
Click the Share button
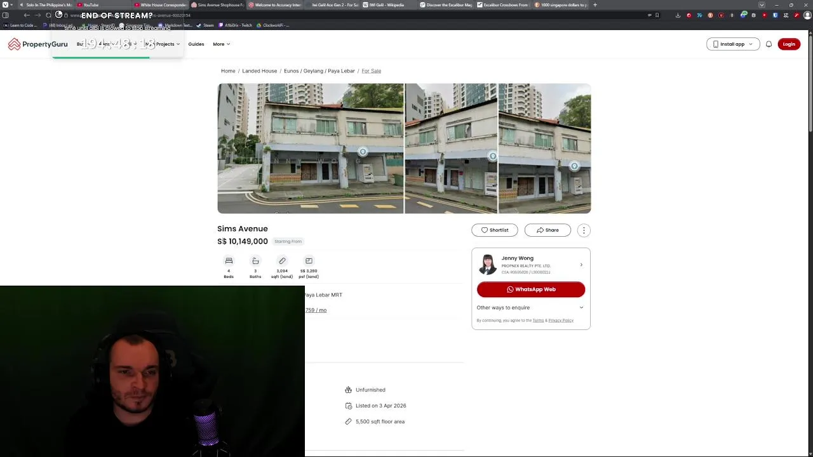pyautogui.click(x=548, y=230)
